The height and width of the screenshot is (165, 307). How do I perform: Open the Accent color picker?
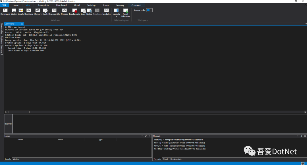150,10
